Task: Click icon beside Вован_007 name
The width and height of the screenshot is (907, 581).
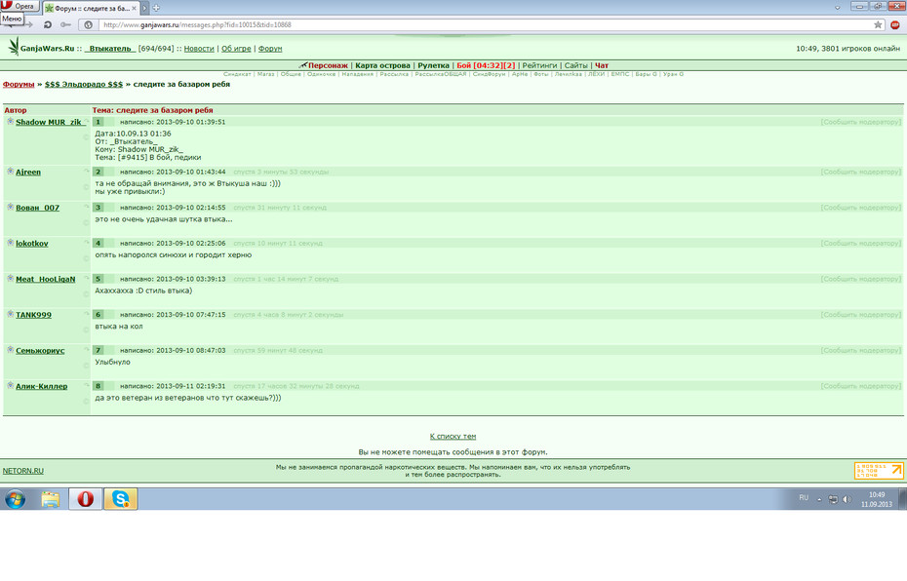Action: pos(10,207)
